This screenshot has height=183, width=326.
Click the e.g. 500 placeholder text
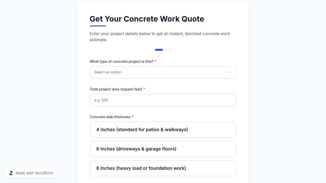pos(101,100)
